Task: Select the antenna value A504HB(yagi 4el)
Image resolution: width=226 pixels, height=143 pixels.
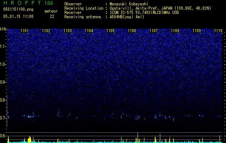Action: pos(127,17)
